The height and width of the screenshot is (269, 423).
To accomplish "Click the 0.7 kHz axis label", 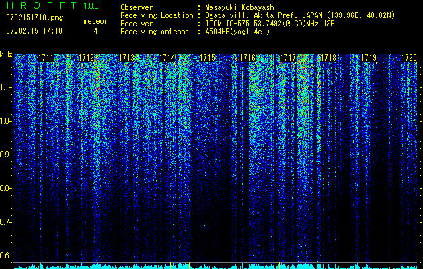I will [6, 222].
